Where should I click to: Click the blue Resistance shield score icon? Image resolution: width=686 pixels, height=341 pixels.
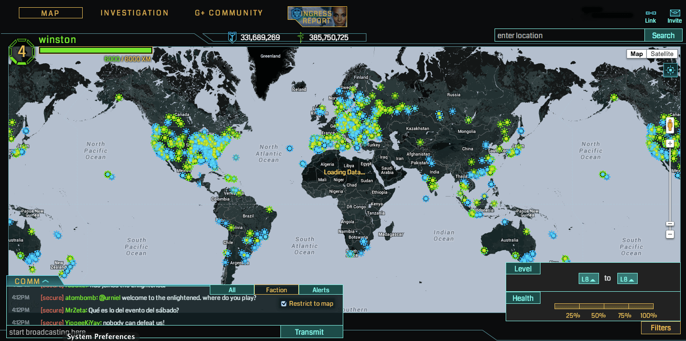pos(232,37)
